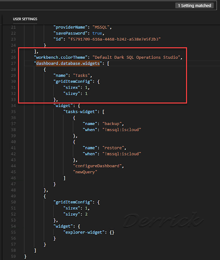The height and width of the screenshot is (260, 220).
Task: Click line number 34 in gutter
Action: pos(13,106)
